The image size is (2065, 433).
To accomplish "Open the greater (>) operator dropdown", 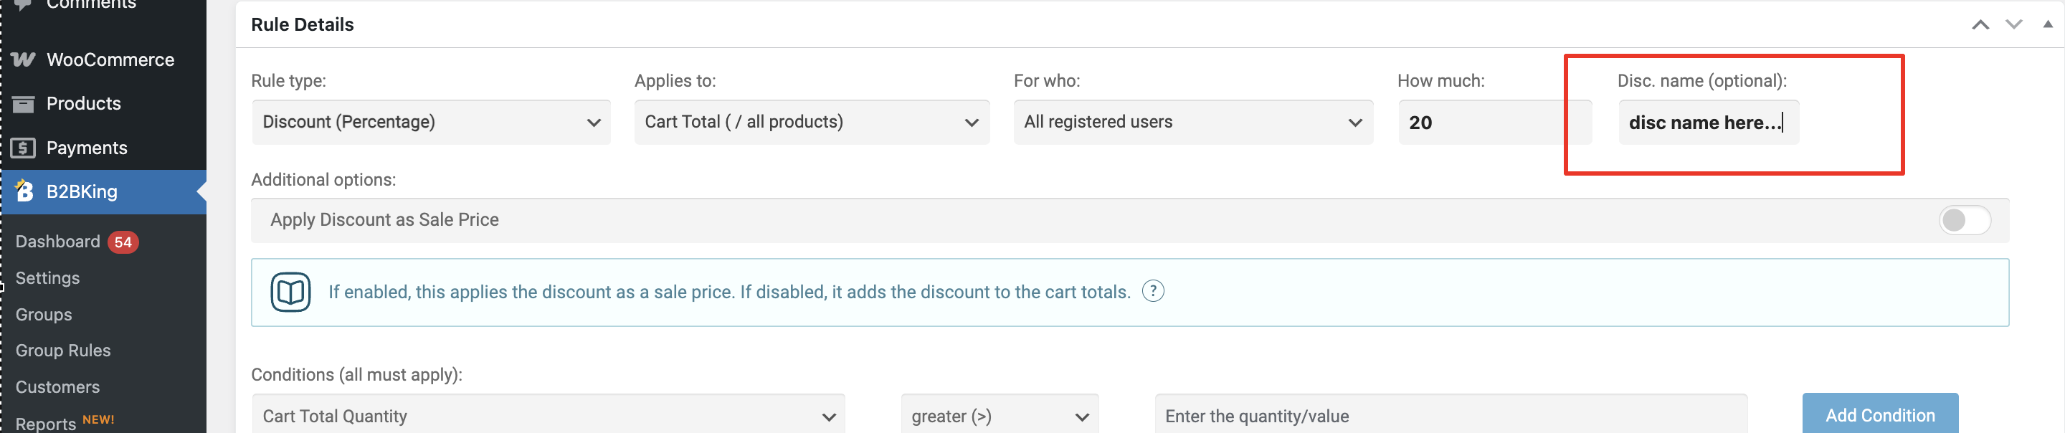I will pyautogui.click(x=1000, y=415).
